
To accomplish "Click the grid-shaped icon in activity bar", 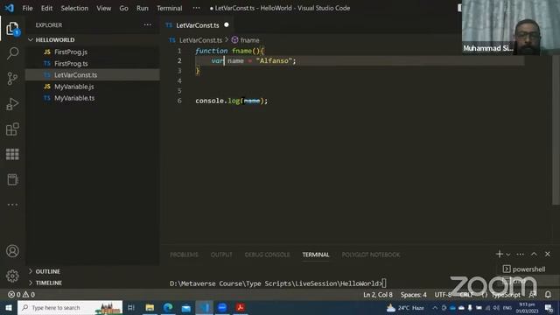I will 12,154.
